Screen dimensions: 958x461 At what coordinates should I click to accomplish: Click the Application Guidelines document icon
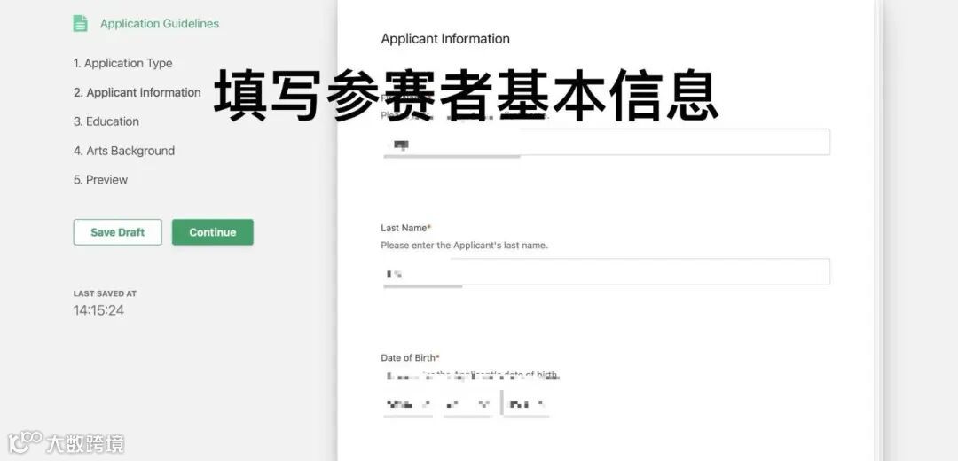tap(80, 24)
